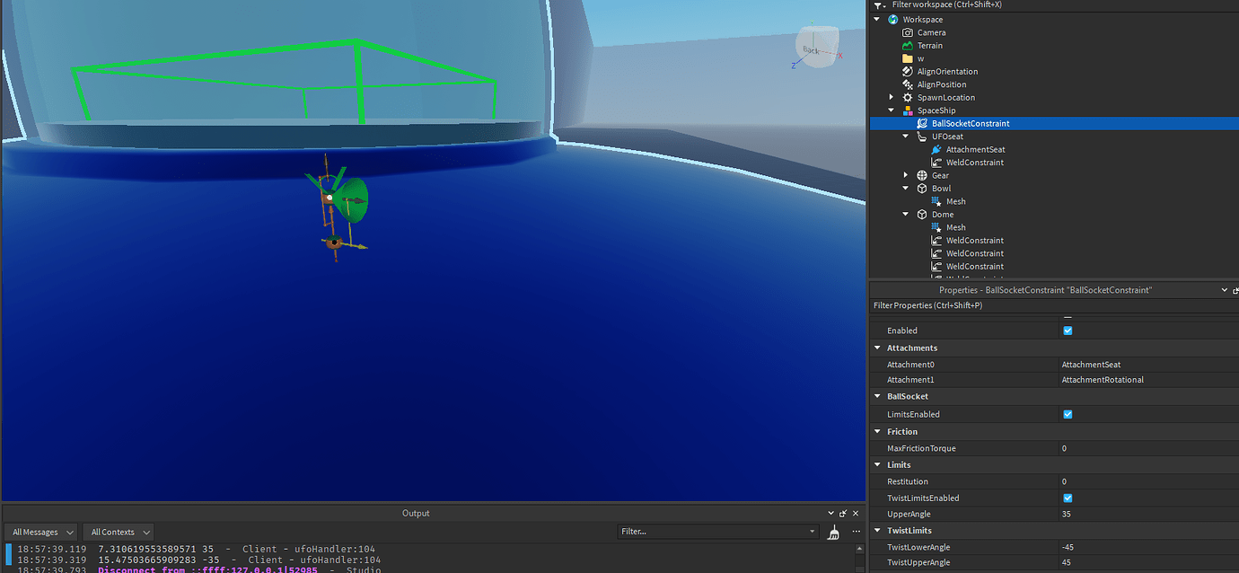
Task: Click the TwistLowerAngle value -45
Action: tap(1068, 547)
